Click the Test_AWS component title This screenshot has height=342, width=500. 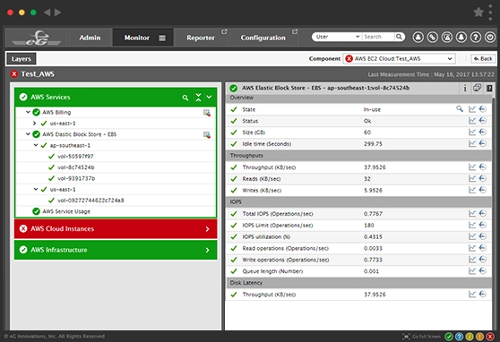click(38, 74)
